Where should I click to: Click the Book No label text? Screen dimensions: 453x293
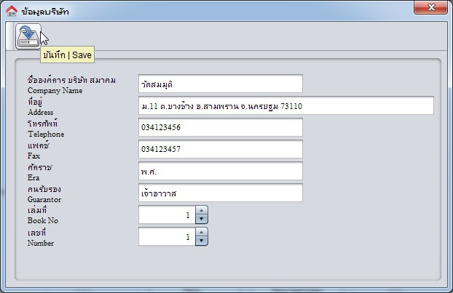click(43, 220)
